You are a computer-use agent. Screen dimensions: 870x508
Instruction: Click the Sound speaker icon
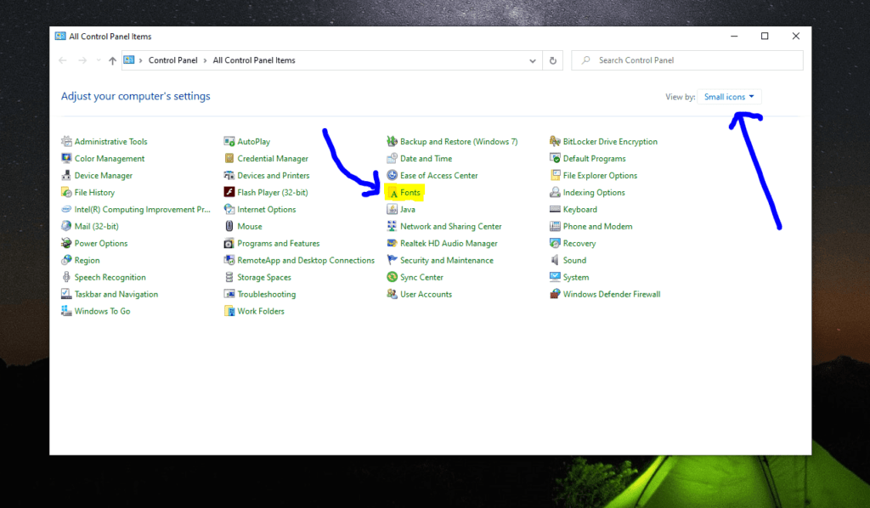pyautogui.click(x=555, y=260)
